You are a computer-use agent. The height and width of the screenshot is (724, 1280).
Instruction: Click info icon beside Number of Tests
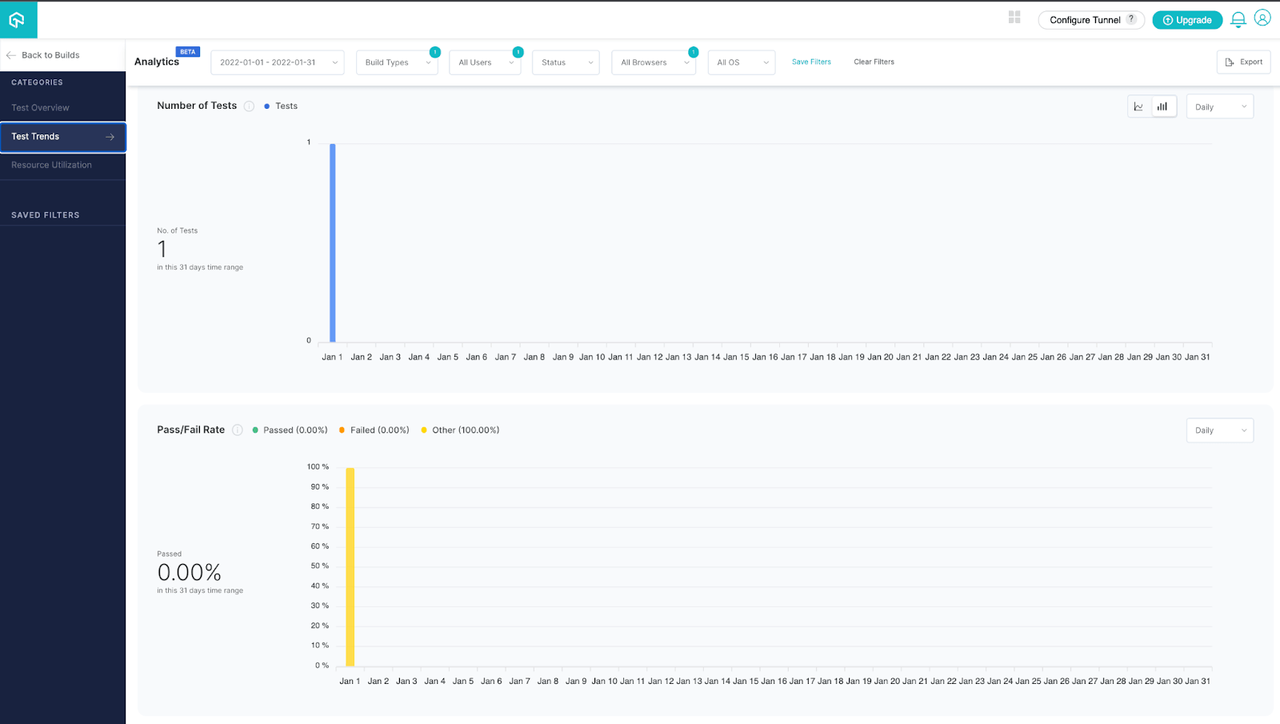coord(249,106)
